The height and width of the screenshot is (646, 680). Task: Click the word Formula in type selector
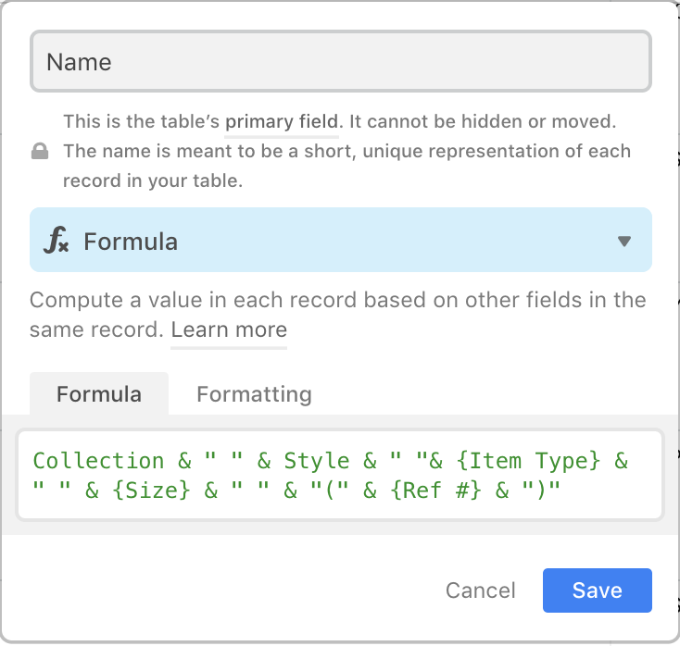pos(131,242)
